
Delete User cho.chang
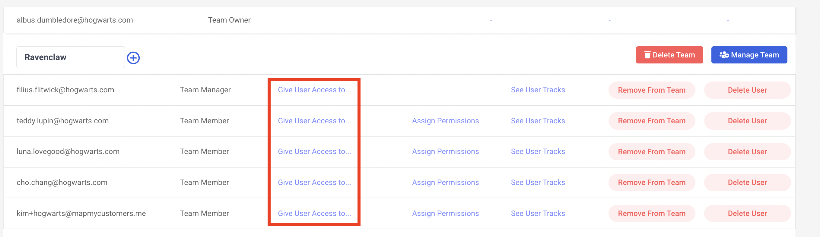(x=747, y=183)
